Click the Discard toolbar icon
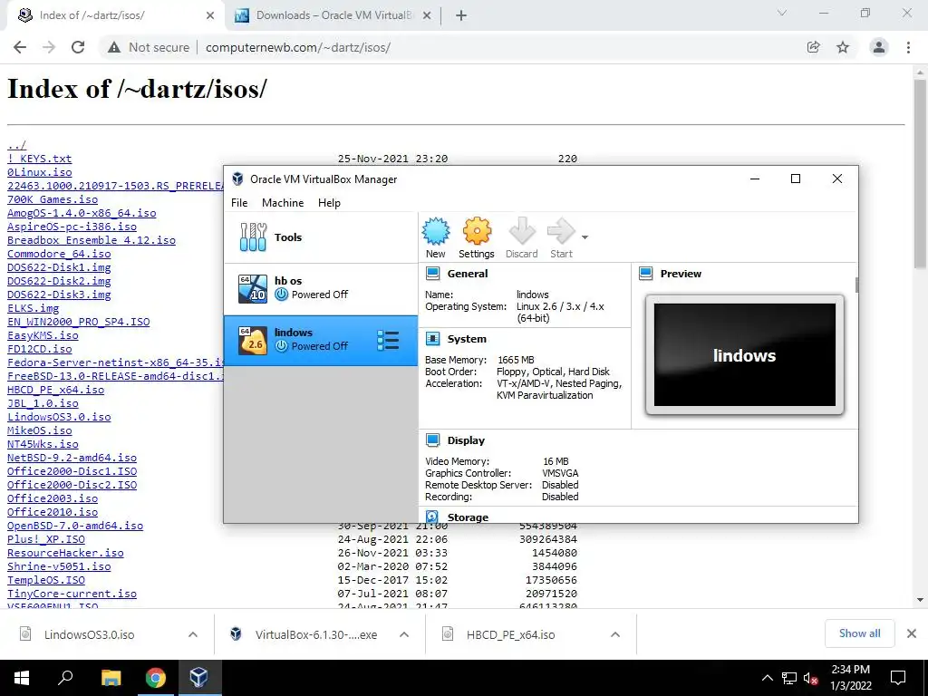Viewport: 928px width, 696px height. click(521, 237)
